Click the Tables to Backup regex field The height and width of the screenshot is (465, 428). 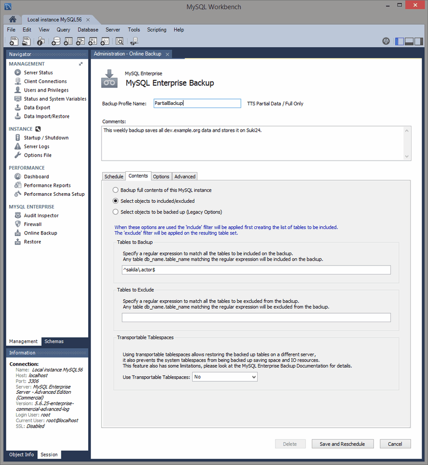(256, 270)
